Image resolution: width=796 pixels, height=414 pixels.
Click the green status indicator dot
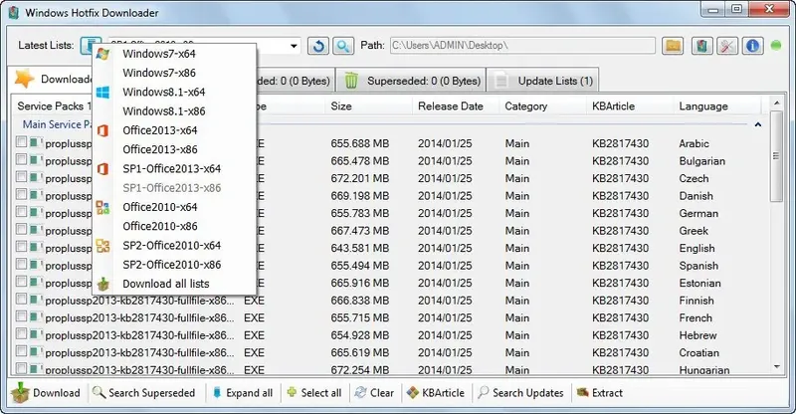coord(776,45)
